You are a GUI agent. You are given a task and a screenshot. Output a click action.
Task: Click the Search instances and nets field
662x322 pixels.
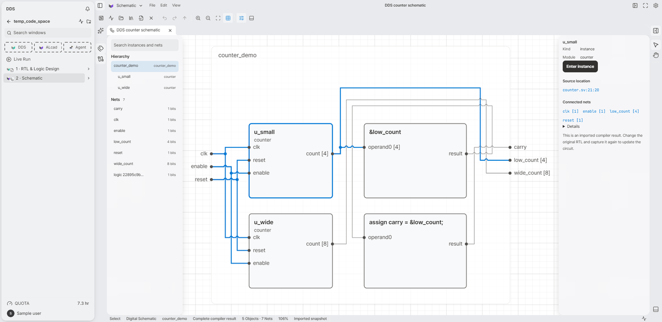145,45
